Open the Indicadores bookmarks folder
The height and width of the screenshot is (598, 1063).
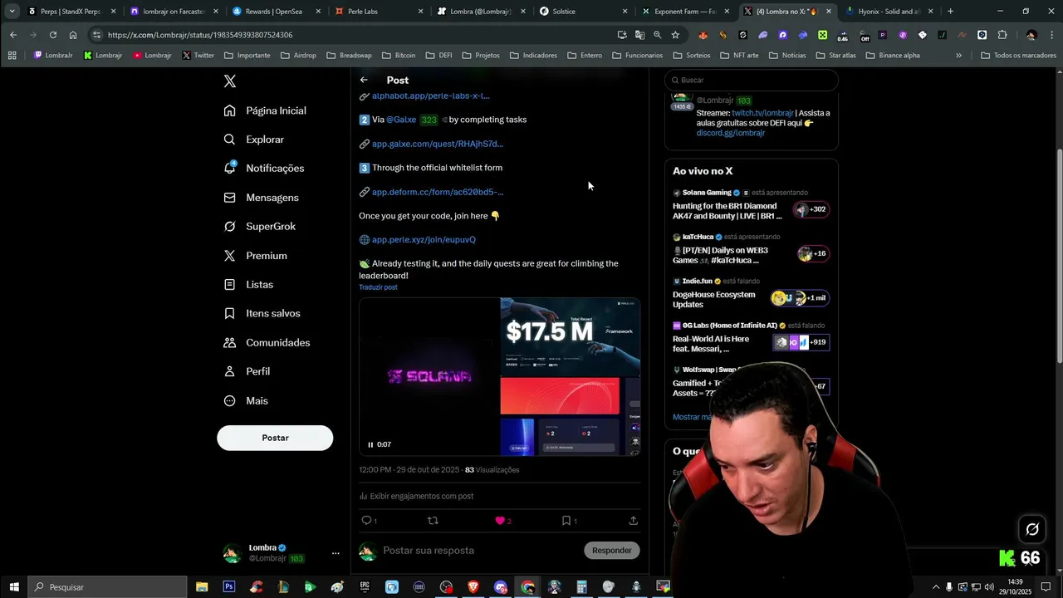pos(533,56)
